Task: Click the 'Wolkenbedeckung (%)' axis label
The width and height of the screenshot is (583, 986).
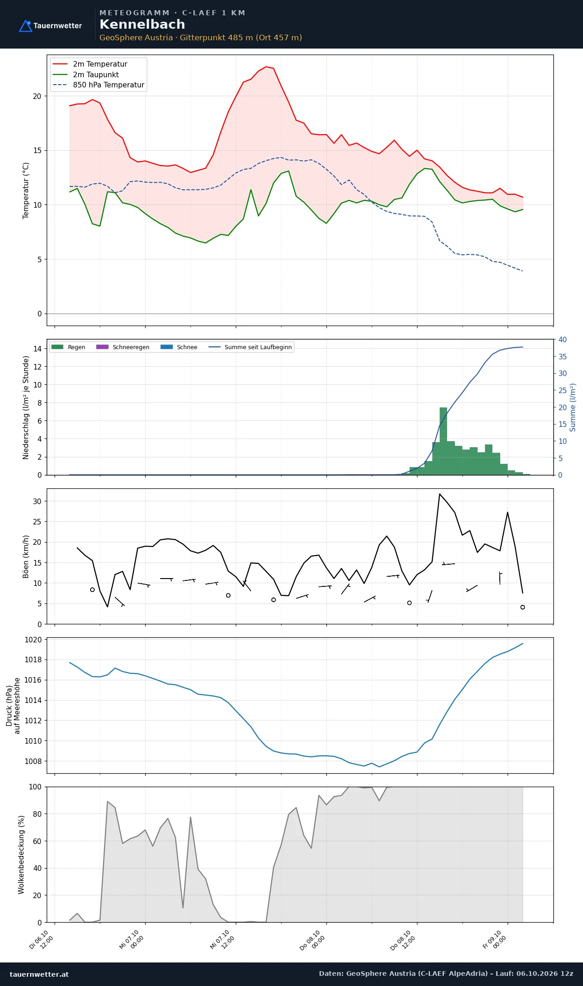Action: point(21,855)
